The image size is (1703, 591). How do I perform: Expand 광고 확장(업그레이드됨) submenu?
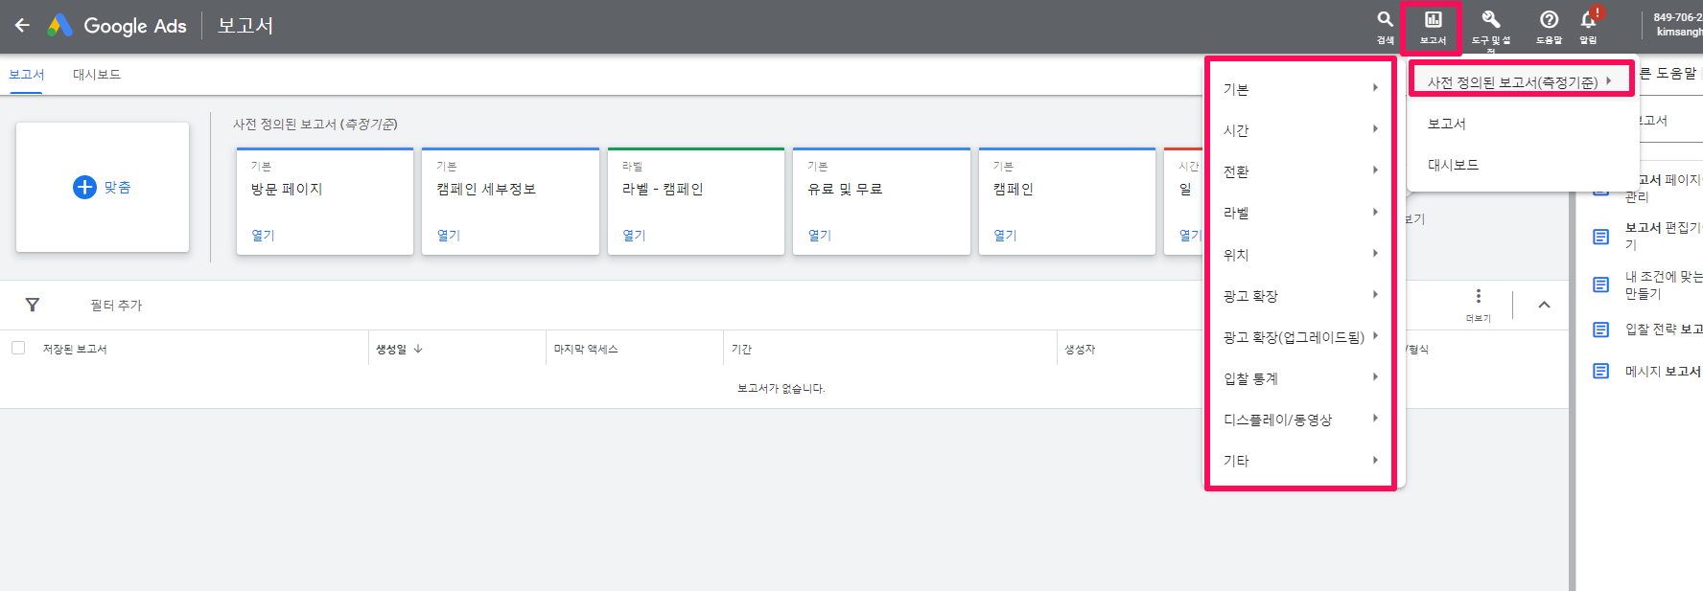click(1299, 337)
